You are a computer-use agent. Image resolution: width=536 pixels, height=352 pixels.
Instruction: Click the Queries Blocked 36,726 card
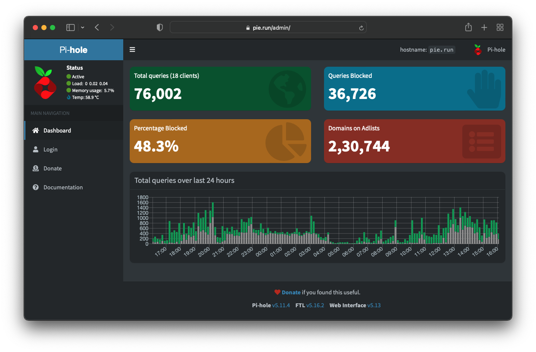pos(414,89)
